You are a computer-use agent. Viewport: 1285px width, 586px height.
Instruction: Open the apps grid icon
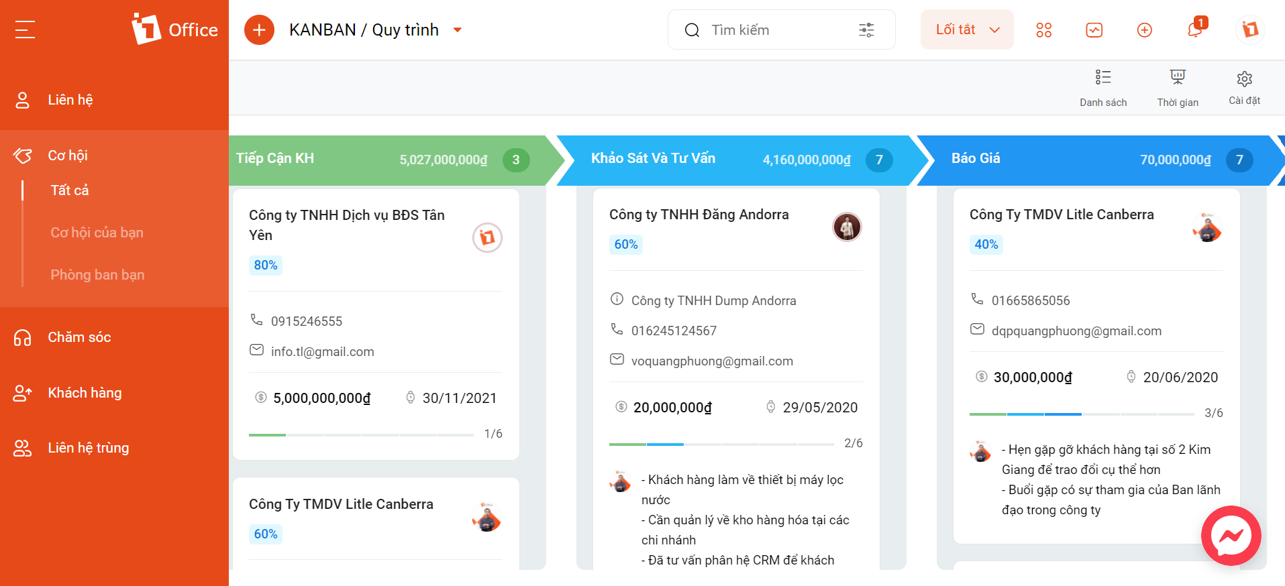1043,30
